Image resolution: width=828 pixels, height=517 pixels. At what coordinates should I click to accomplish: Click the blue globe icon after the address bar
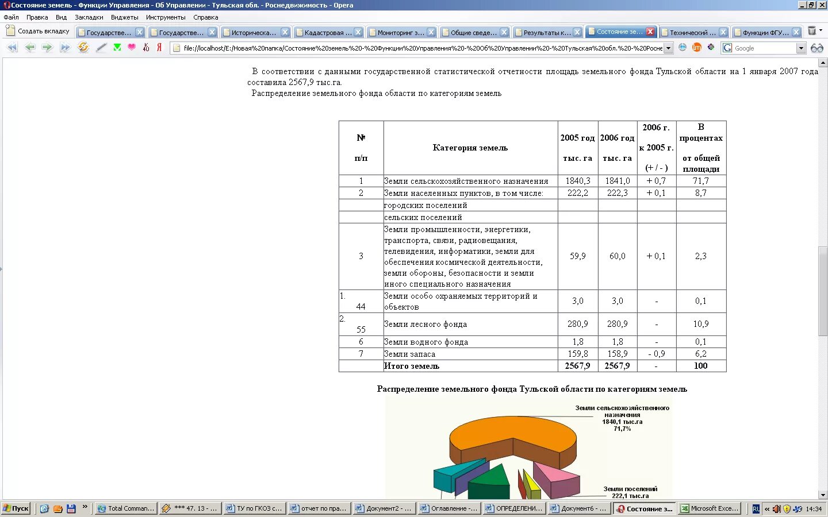683,48
